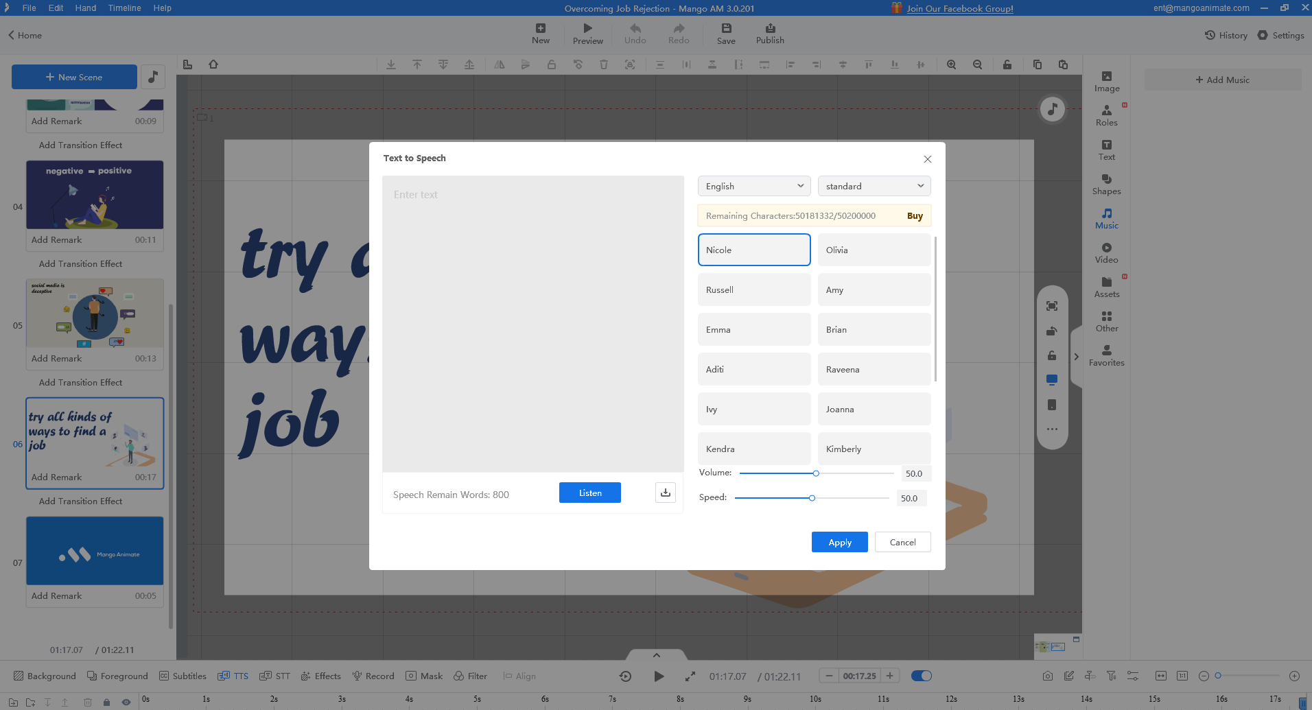Click the Listen button
Viewport: 1312px width, 710px height.
(x=589, y=493)
